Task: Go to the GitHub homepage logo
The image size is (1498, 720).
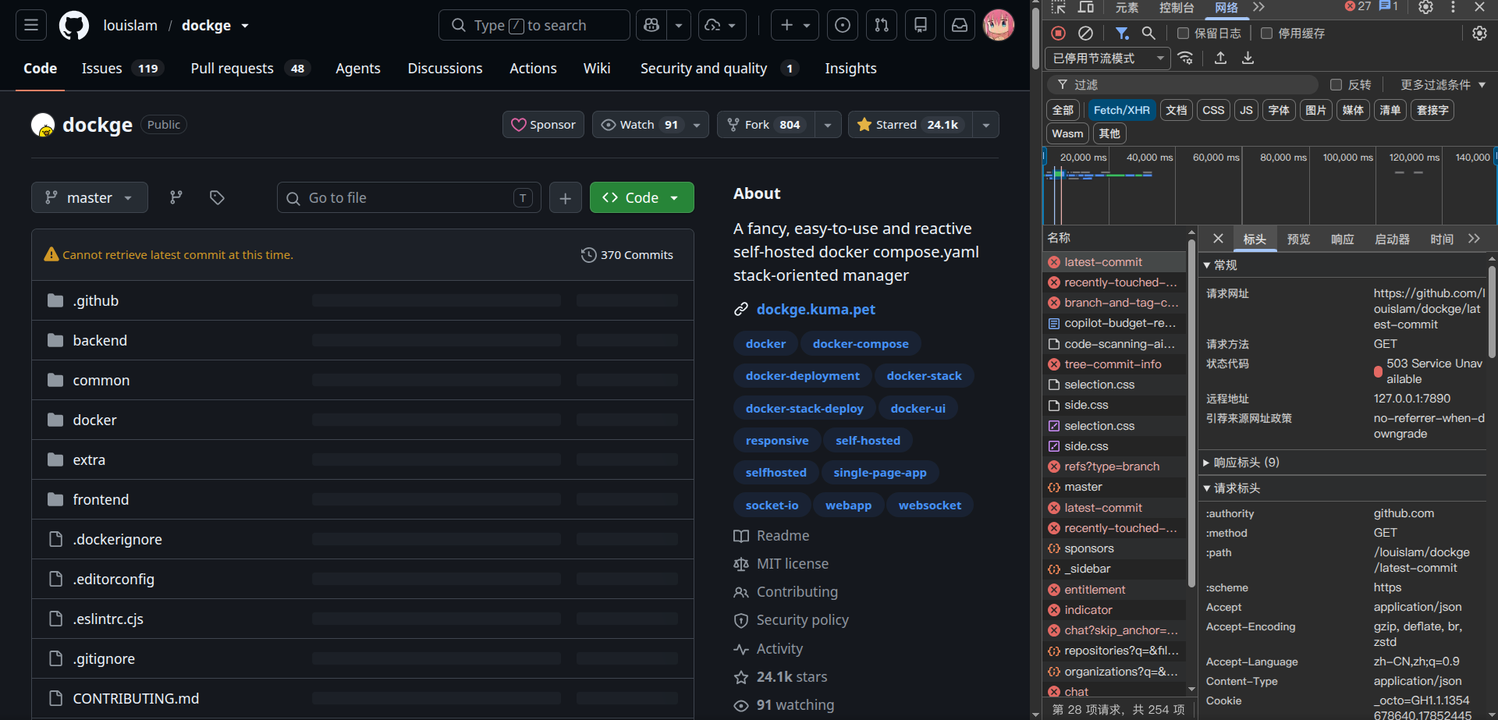Action: click(74, 25)
